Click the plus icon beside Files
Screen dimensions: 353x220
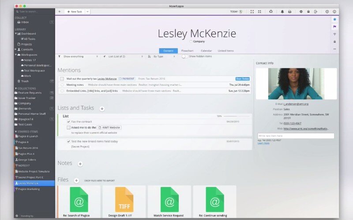(x=76, y=180)
